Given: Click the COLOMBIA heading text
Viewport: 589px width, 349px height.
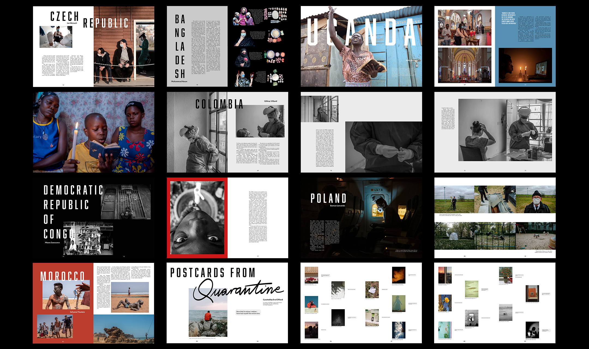Looking at the screenshot, I should point(219,104).
